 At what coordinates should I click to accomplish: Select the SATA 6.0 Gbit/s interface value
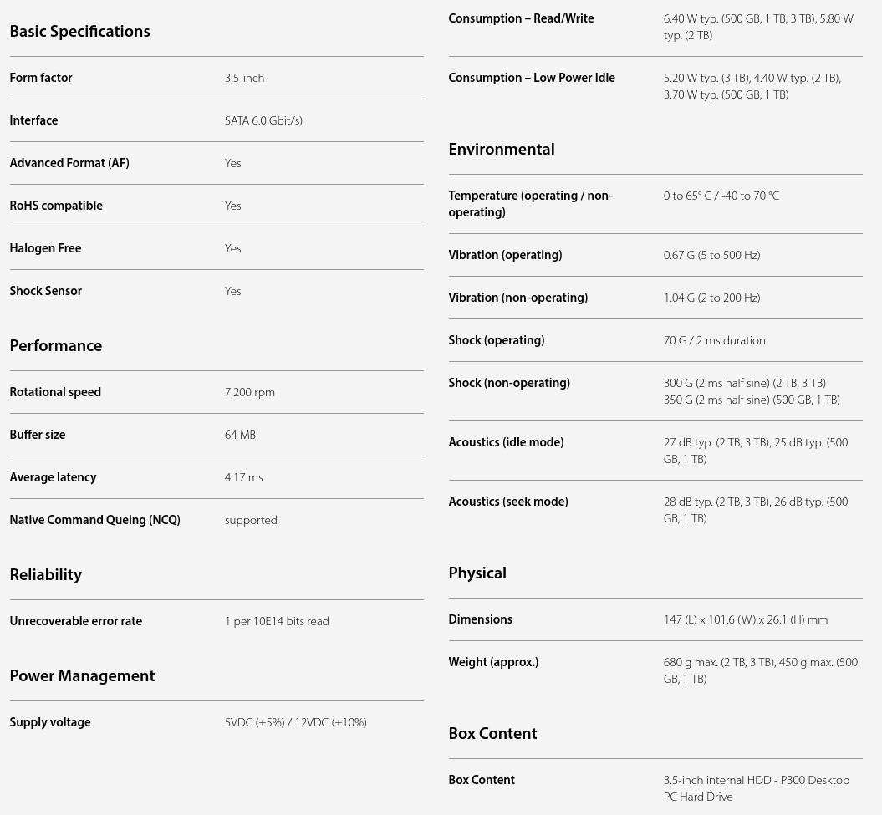point(263,120)
